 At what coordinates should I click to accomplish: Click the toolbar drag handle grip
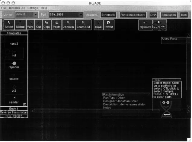[1, 25]
